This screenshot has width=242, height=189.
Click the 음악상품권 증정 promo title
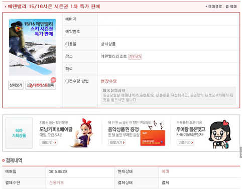pos(124,129)
